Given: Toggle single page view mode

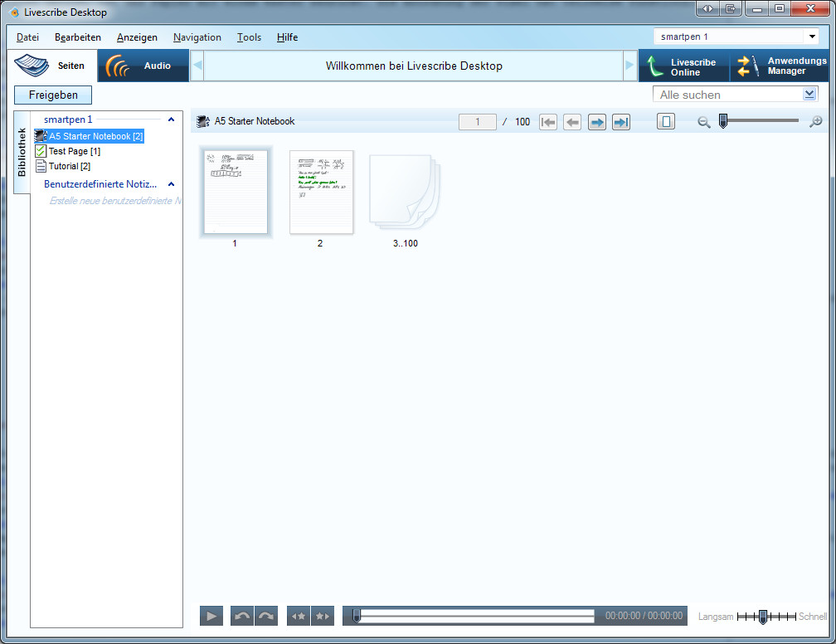Looking at the screenshot, I should coord(666,122).
